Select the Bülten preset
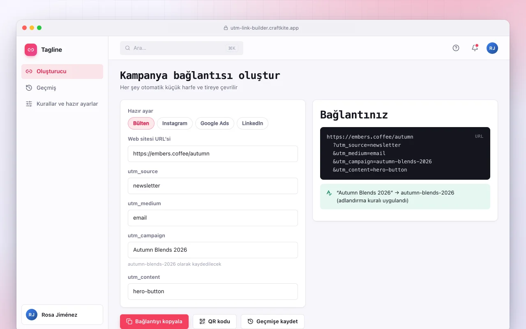The width and height of the screenshot is (526, 329). pos(141,123)
